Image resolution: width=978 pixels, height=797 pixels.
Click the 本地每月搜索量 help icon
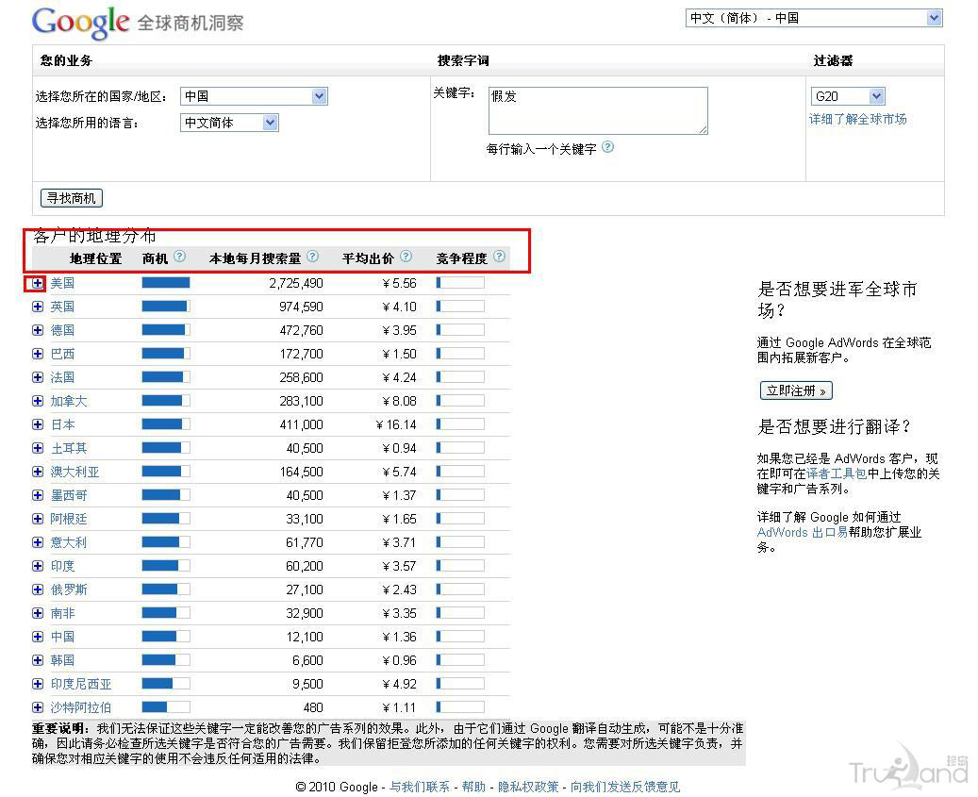pyautogui.click(x=311, y=257)
